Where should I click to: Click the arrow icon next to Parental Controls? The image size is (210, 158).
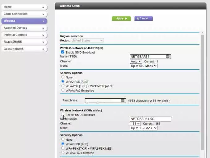[x=43, y=35]
